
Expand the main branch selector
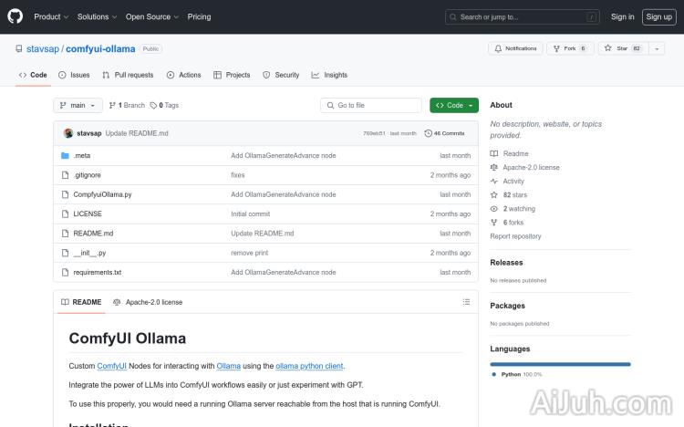coord(78,105)
